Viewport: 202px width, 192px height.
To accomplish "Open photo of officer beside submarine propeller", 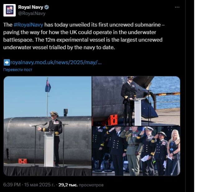I will 136,101.
